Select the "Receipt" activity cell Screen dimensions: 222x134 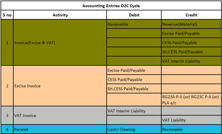coord(60,129)
